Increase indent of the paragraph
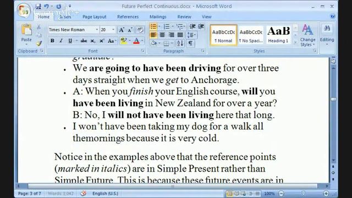352x198 pixels. pos(201,26)
